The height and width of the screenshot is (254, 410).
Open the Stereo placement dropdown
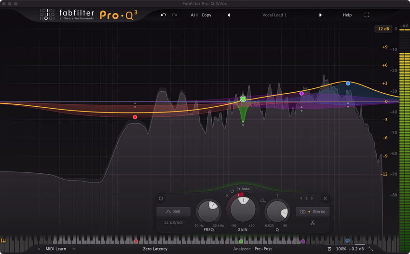(x=313, y=212)
